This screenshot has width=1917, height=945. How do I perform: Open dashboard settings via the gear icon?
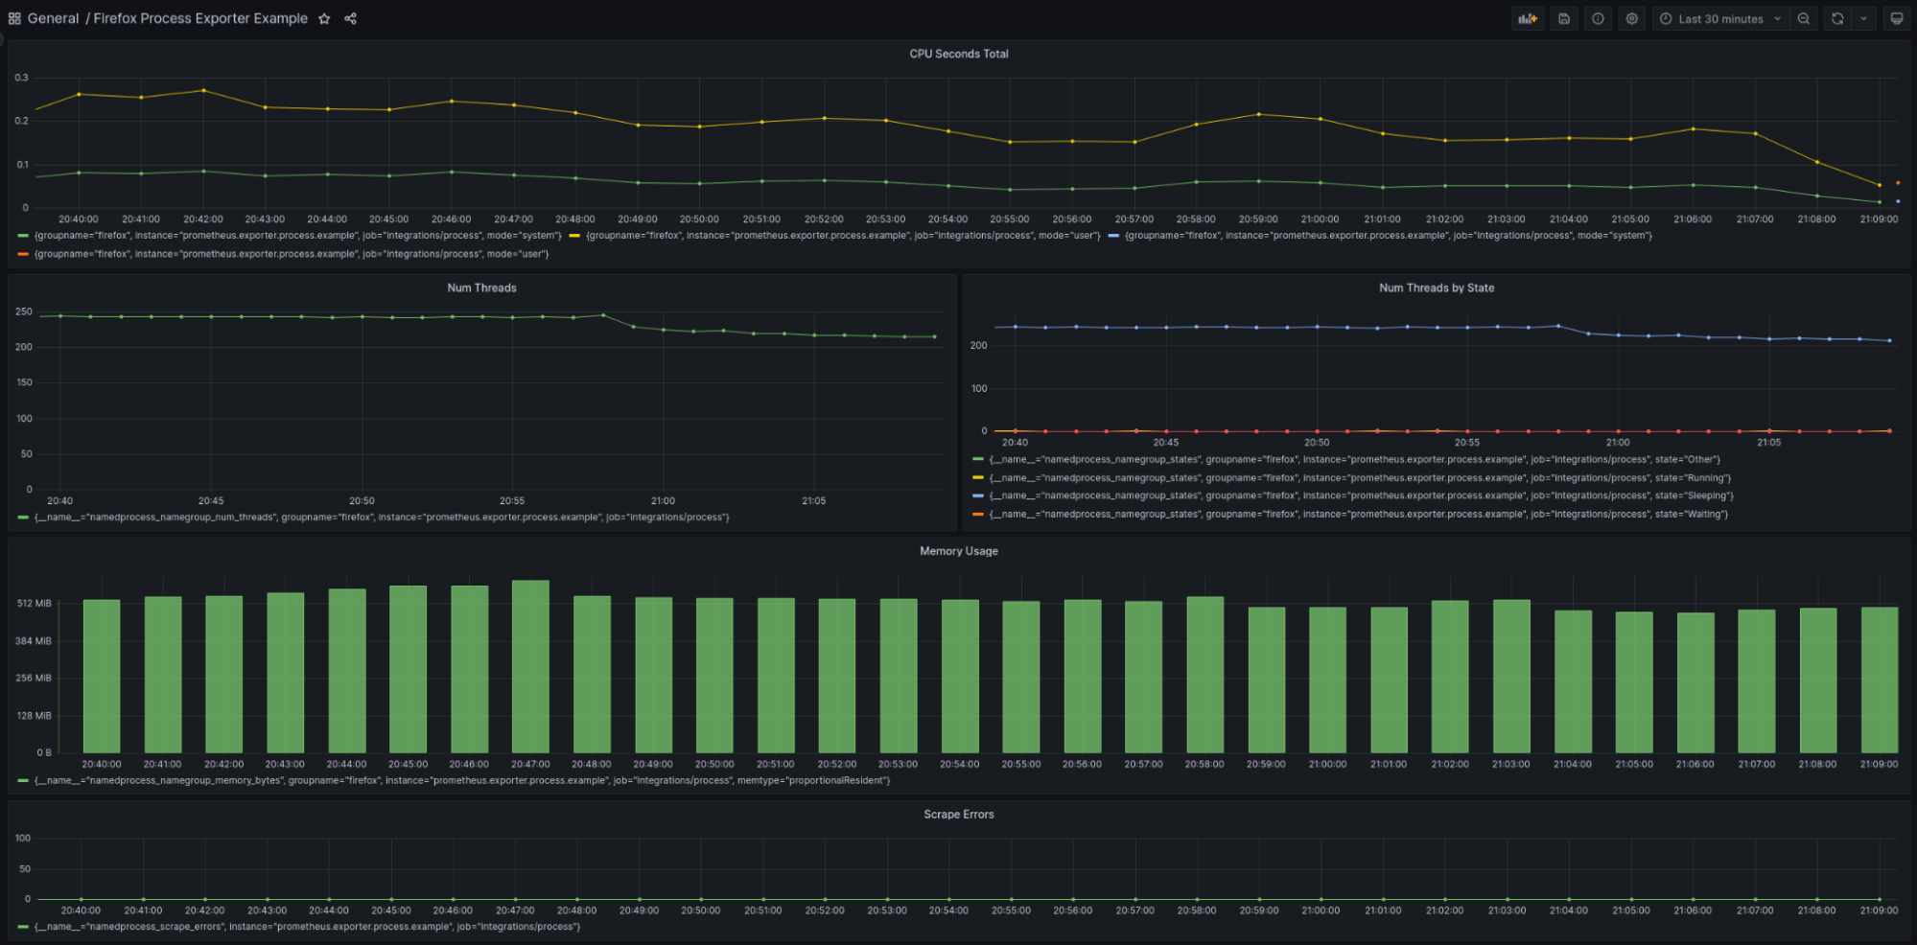pyautogui.click(x=1631, y=18)
